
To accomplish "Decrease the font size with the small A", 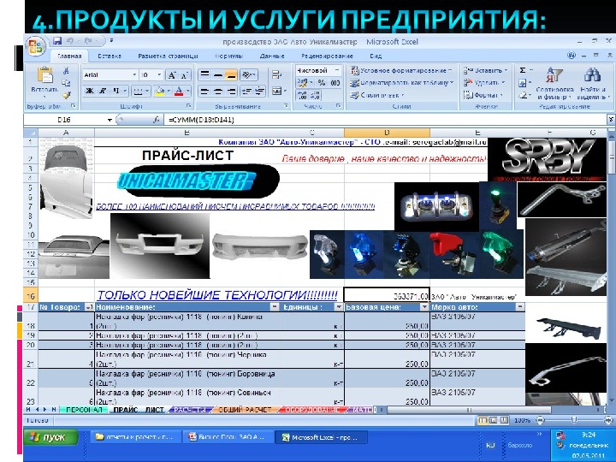I will pos(184,75).
